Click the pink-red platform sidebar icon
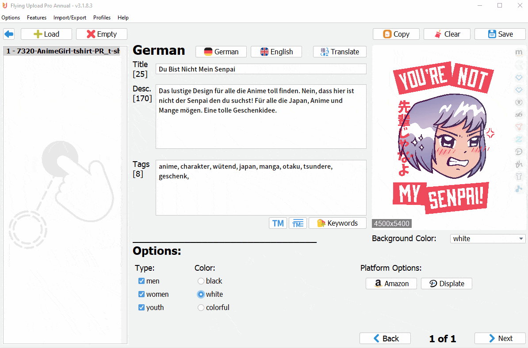Image resolution: width=528 pixels, height=348 pixels. coord(519,127)
